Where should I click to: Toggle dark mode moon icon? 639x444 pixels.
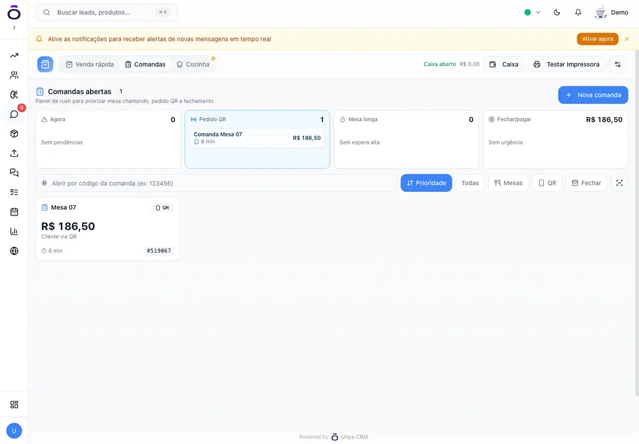point(557,12)
